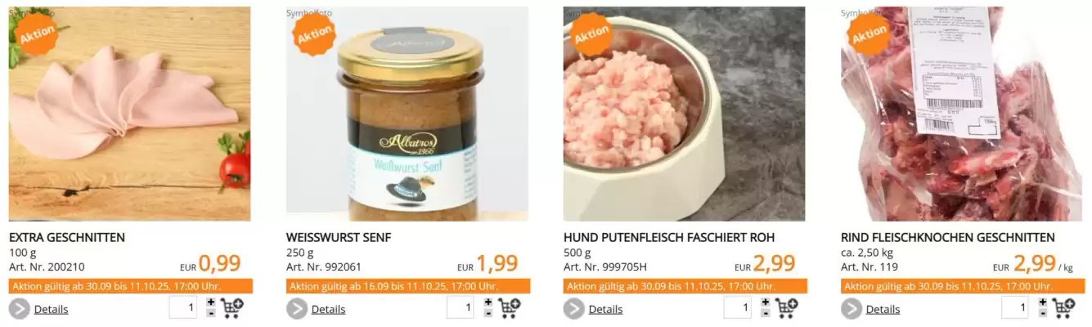Add Rind Fleischknochen Geschnitten to cart
This screenshot has height=327, width=1092.
coord(1065,308)
